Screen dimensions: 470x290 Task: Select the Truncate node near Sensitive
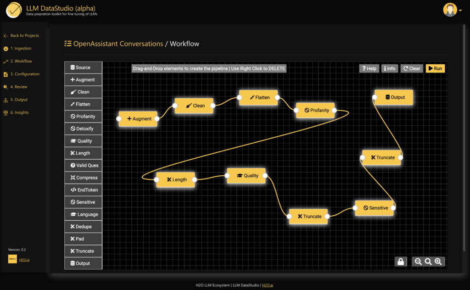308,216
